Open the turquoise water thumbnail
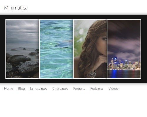Image resolution: width=147 pixels, height=117 pixels. coord(56,49)
